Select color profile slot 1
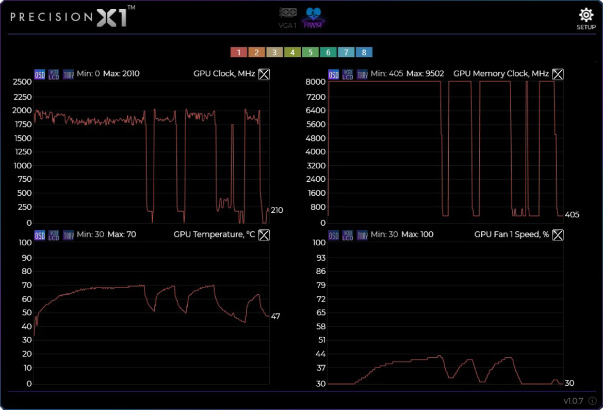Screen dimensions: 603x410 239,52
